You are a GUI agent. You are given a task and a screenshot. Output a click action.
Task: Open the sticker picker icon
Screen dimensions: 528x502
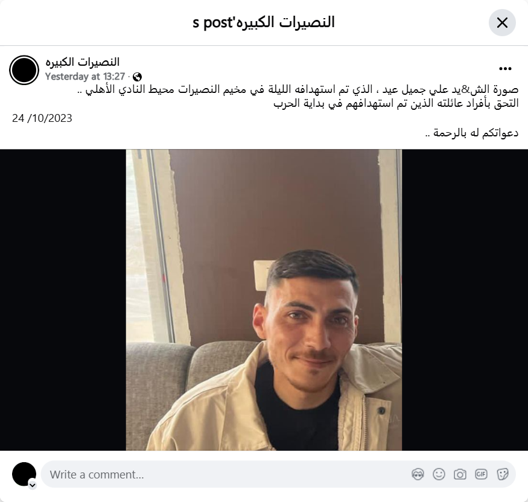click(502, 474)
